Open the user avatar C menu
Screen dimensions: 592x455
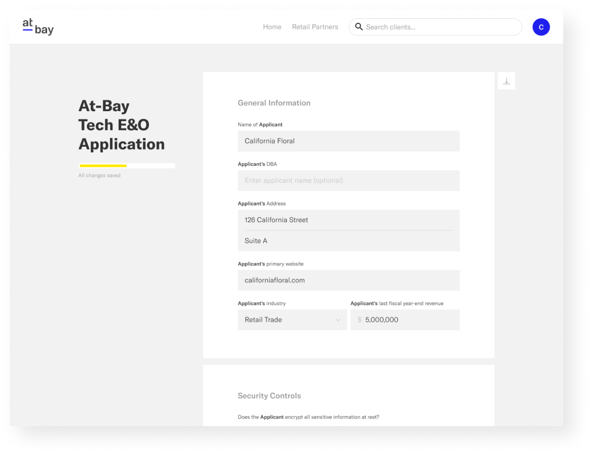click(x=541, y=27)
